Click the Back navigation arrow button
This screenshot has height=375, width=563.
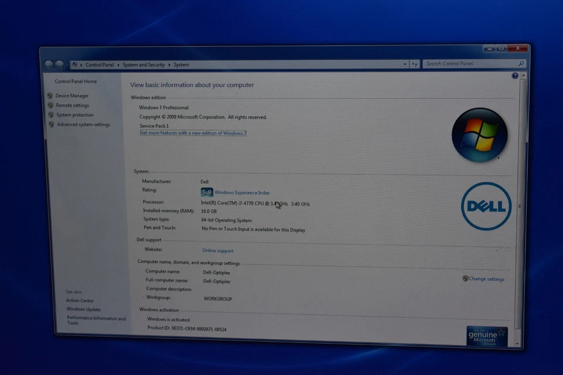(49, 65)
